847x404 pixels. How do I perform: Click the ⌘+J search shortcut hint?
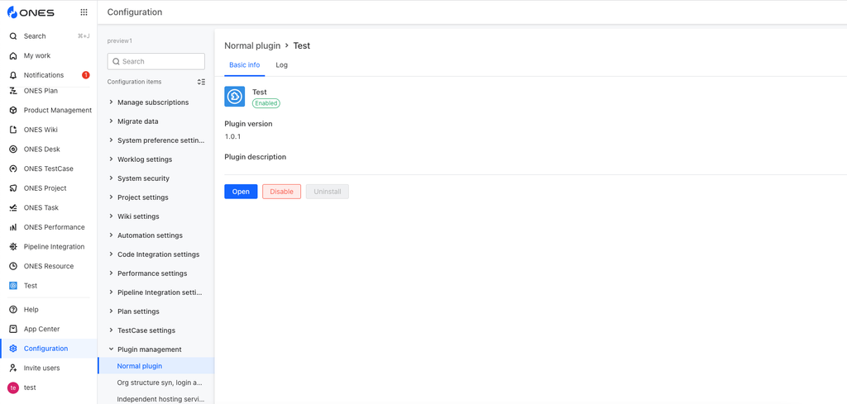pos(84,36)
